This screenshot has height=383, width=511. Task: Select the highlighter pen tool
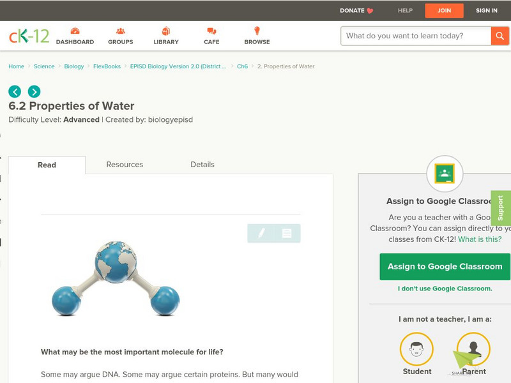click(261, 234)
